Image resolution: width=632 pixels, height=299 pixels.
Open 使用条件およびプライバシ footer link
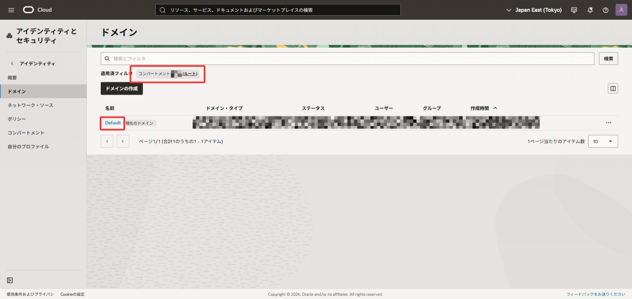30,294
